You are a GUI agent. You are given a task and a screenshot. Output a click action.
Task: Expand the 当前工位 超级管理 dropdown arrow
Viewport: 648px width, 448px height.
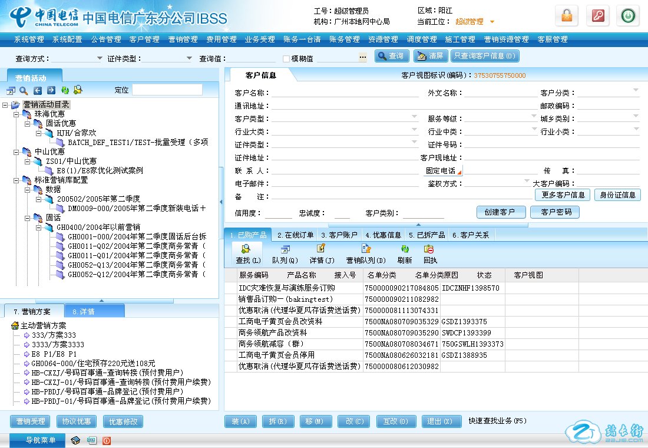click(492, 22)
